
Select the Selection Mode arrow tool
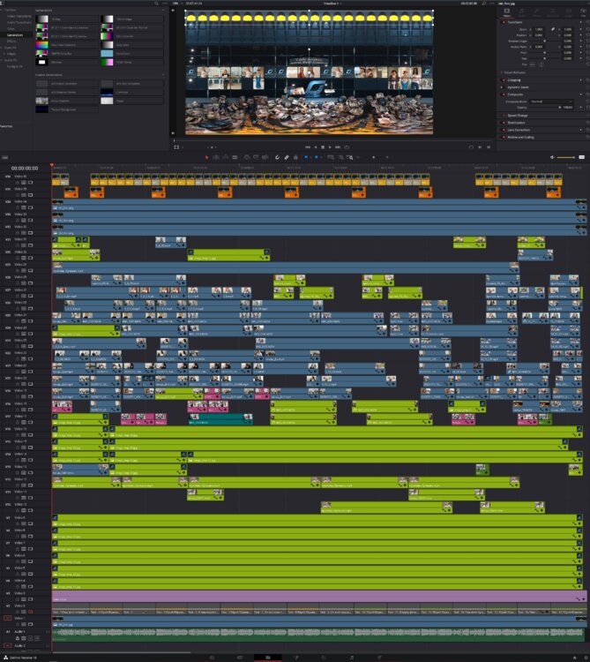pyautogui.click(x=207, y=157)
